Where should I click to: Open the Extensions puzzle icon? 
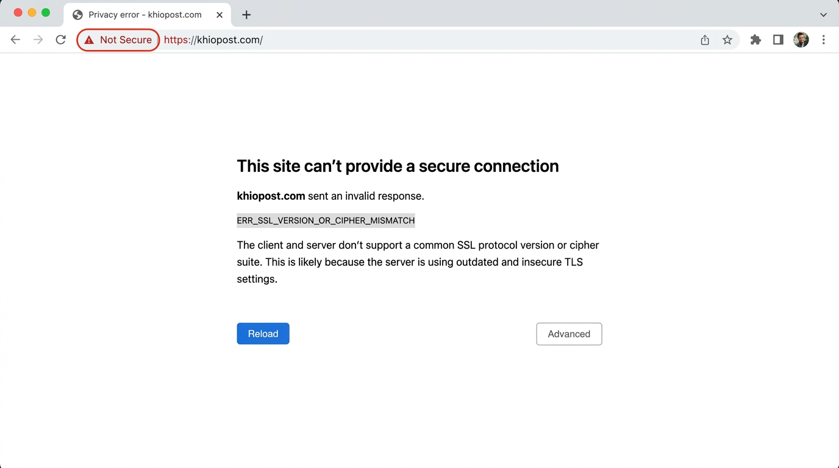755,40
